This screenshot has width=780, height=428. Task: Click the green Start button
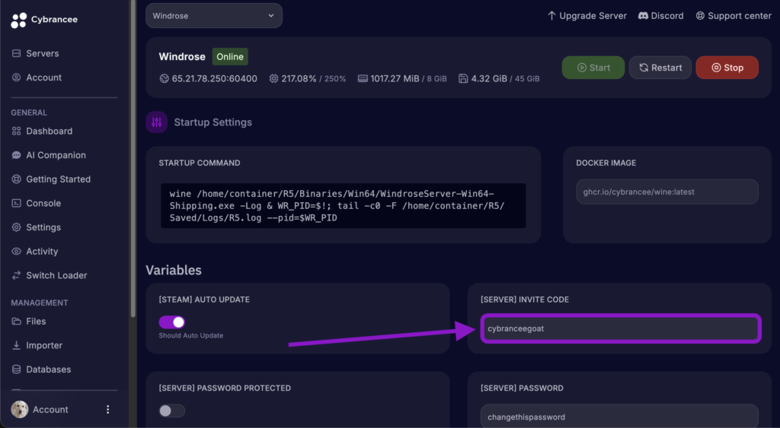(593, 68)
